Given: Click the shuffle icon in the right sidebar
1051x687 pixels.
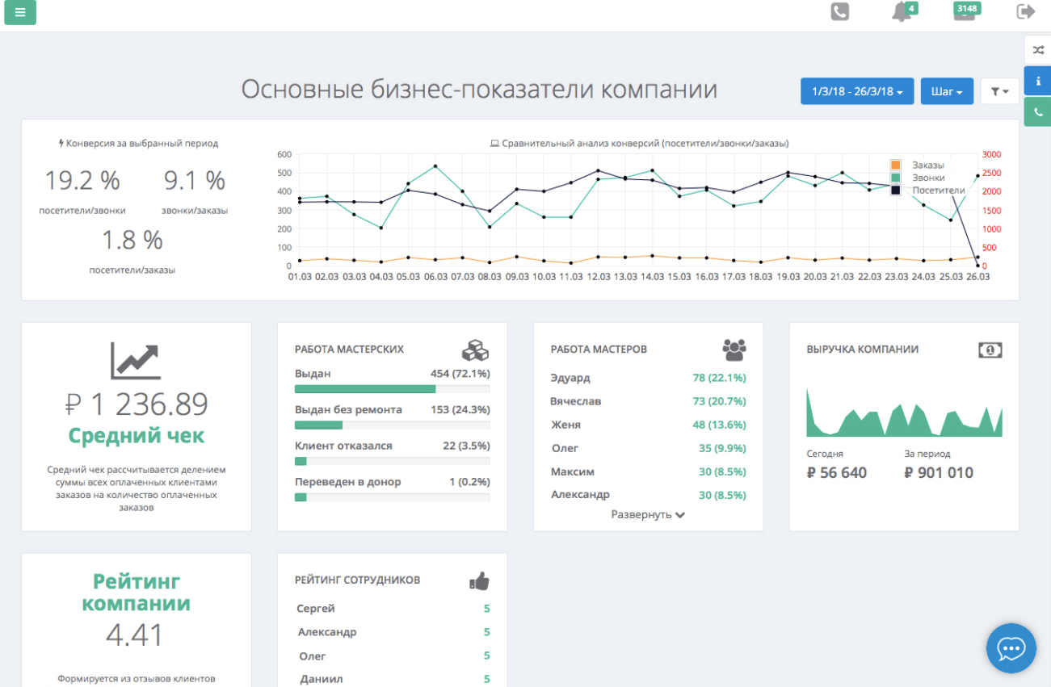Looking at the screenshot, I should [1039, 49].
